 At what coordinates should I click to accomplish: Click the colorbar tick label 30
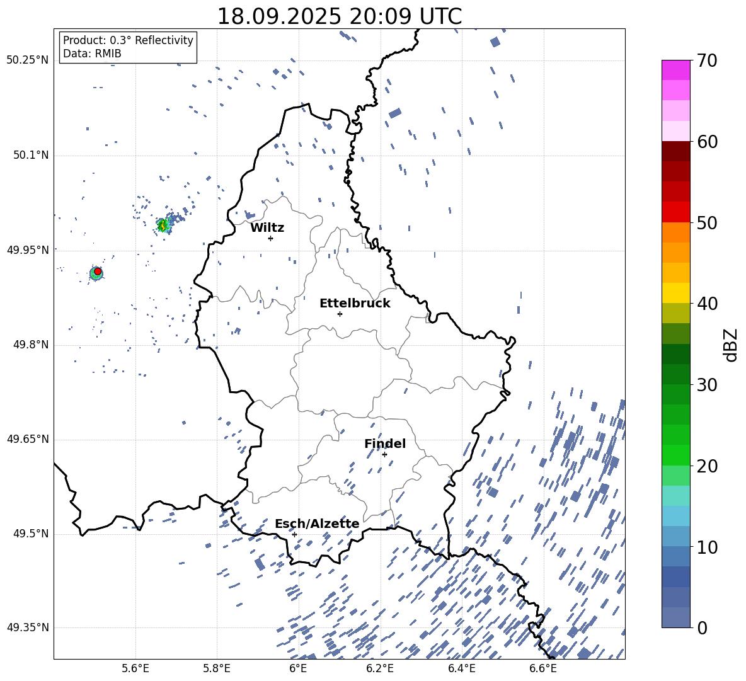pyautogui.click(x=706, y=385)
